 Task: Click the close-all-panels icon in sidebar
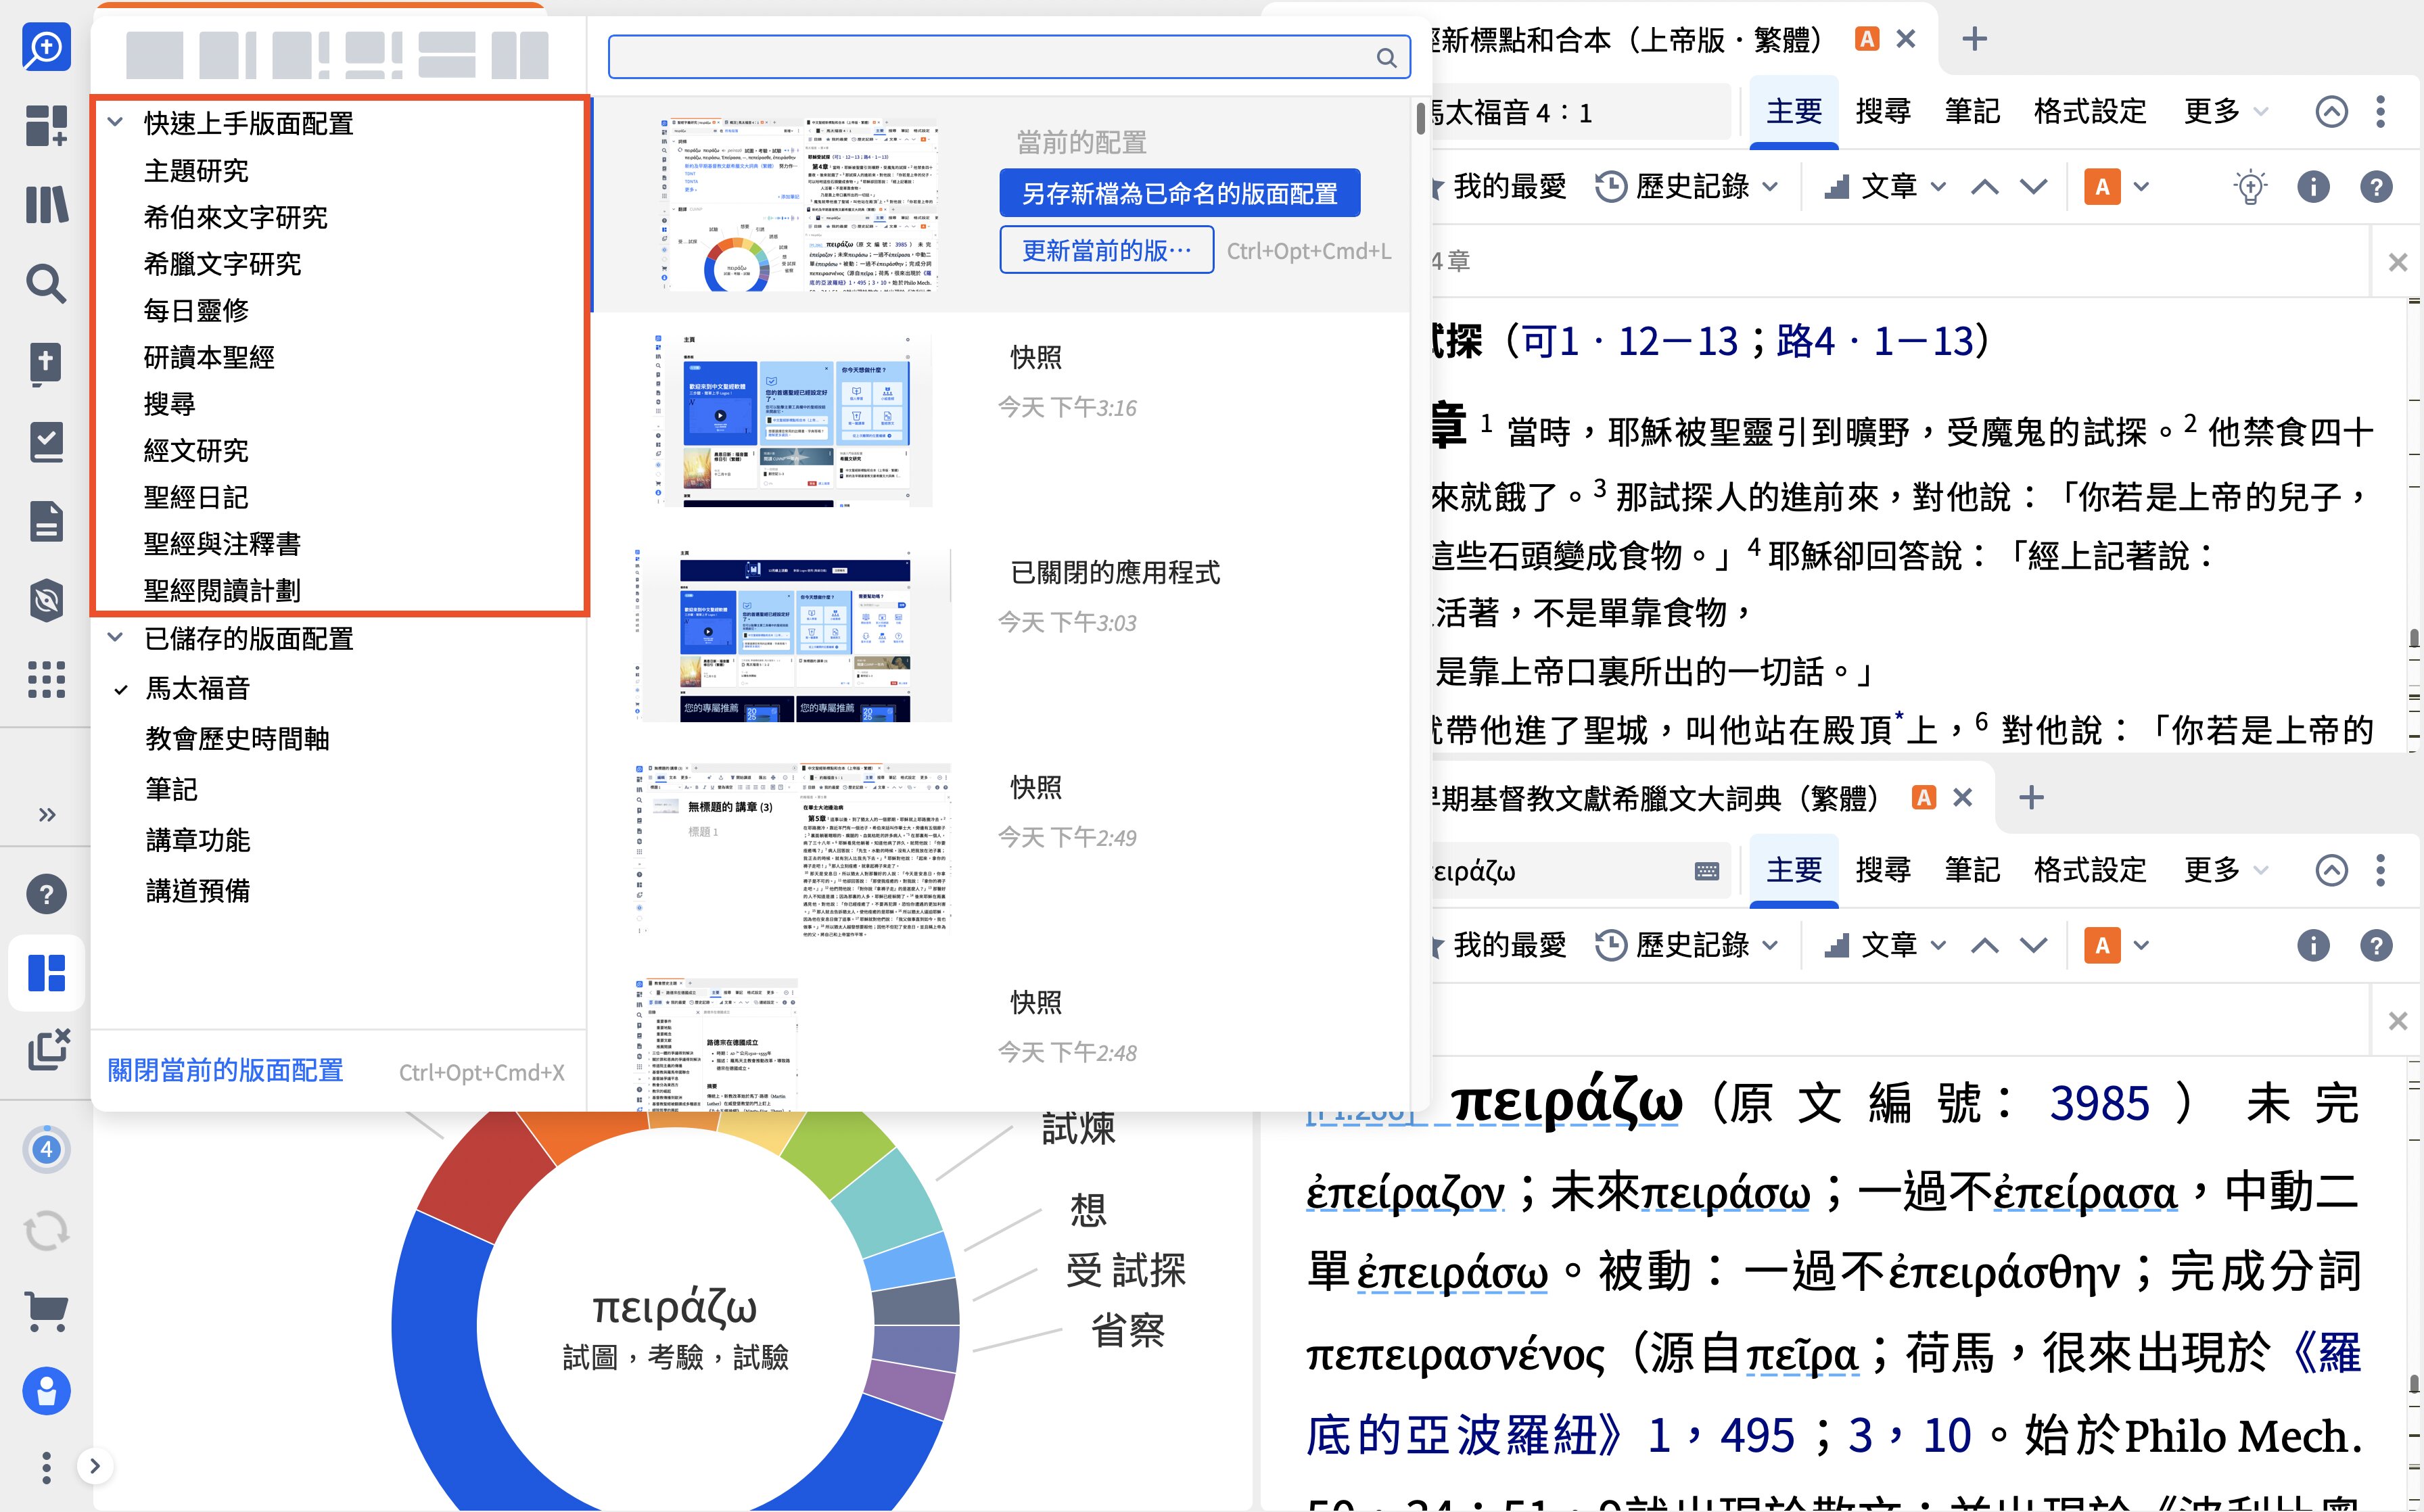pyautogui.click(x=48, y=1049)
